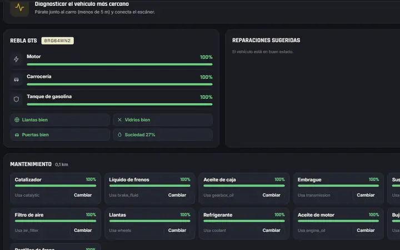
Task: Click the car icon beside Carrocería
Action: point(16,79)
